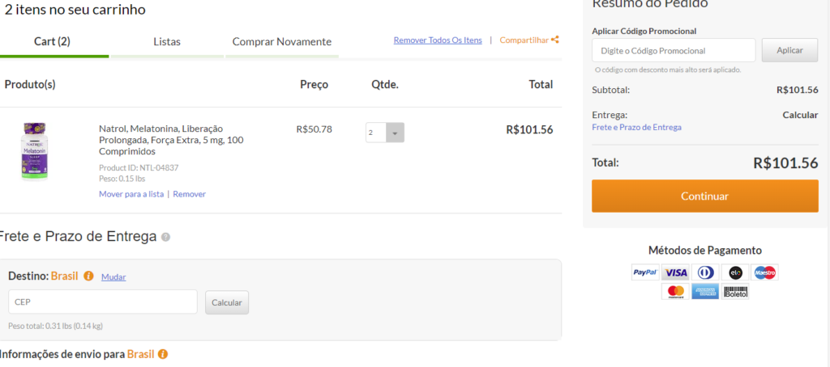830x367 pixels.
Task: Click the Compartilhar share icon
Action: click(x=554, y=40)
